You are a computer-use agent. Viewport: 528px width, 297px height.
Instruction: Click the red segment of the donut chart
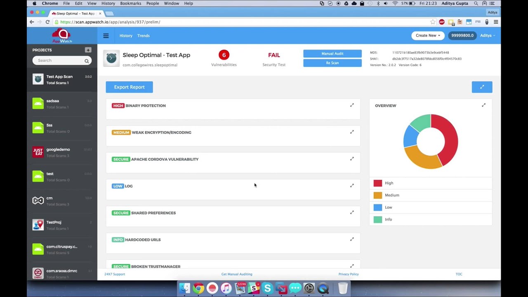click(x=450, y=138)
